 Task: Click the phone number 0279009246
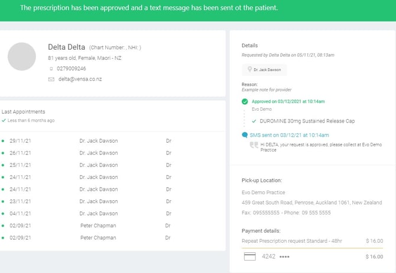71,69
